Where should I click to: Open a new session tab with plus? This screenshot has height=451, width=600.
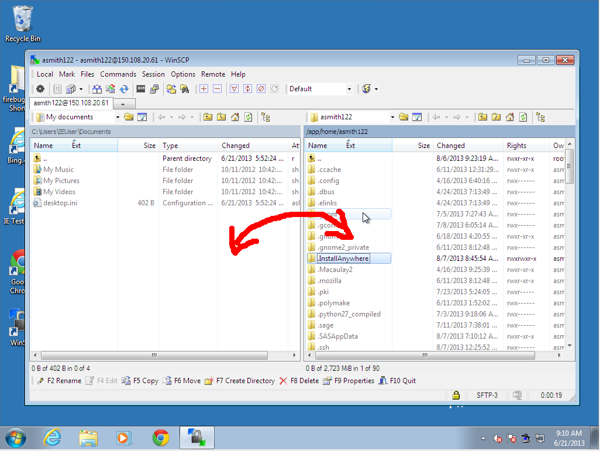coord(123,104)
